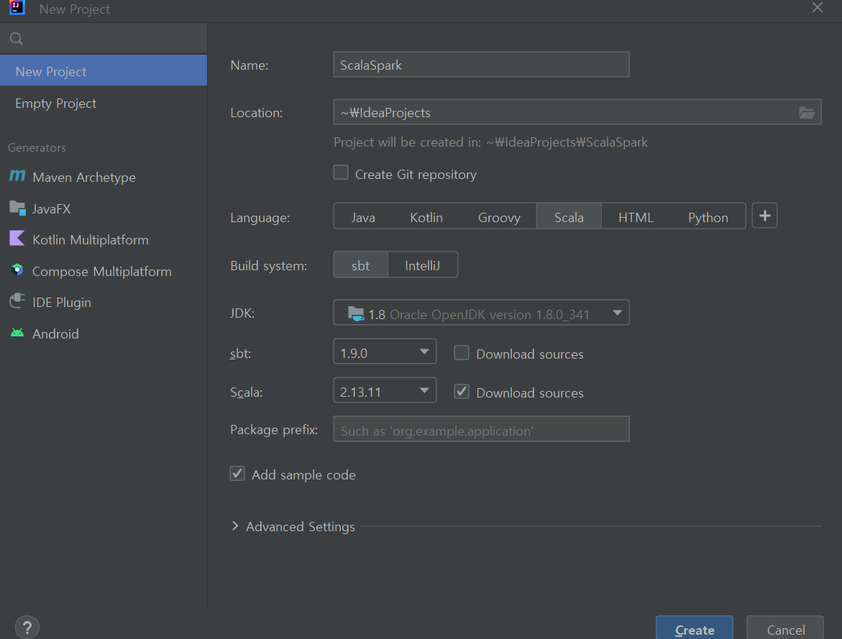Select IntelliJ build system

pos(423,265)
